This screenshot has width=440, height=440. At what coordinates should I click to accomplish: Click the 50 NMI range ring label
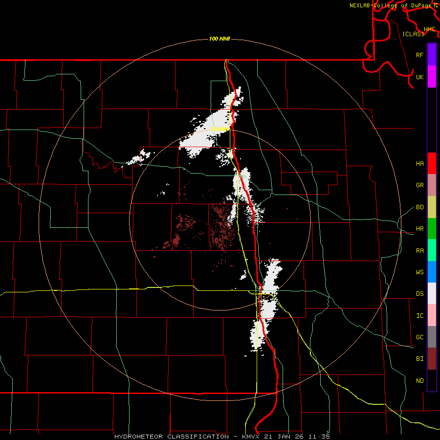click(x=220, y=129)
